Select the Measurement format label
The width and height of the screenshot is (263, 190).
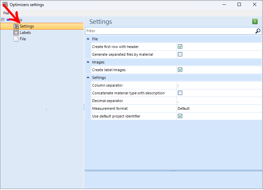(x=110, y=108)
